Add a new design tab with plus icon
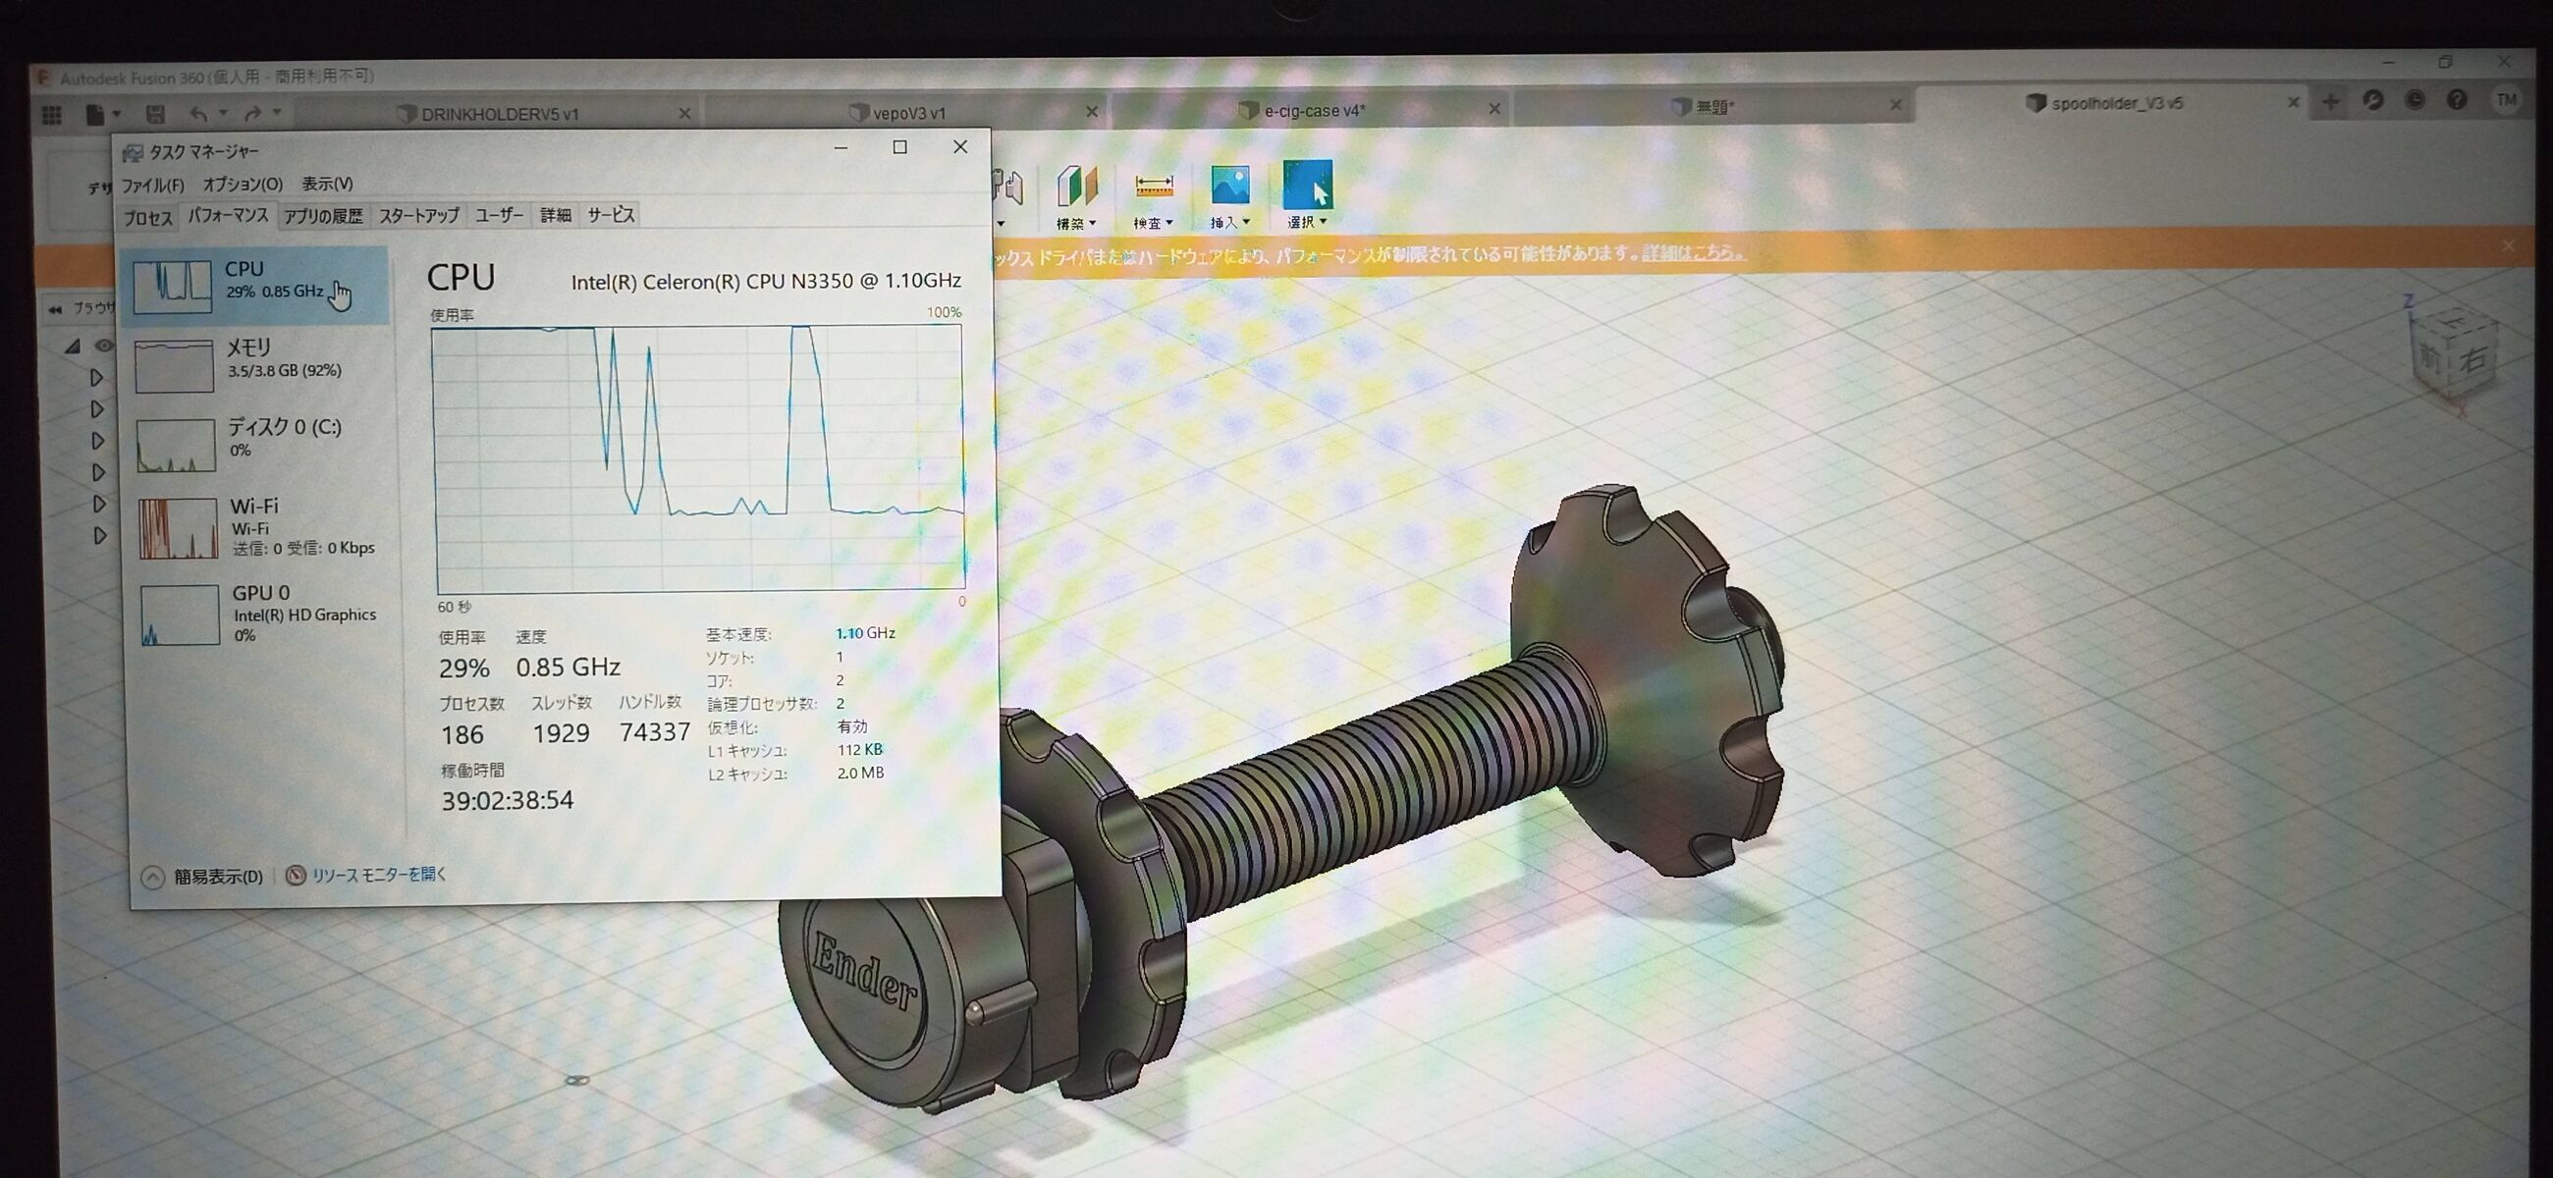This screenshot has height=1178, width=2553. 2331,102
